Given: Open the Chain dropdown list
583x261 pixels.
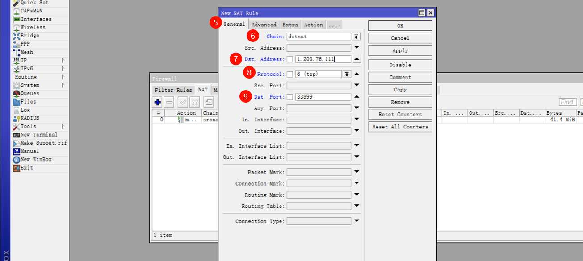Looking at the screenshot, I should pos(356,37).
